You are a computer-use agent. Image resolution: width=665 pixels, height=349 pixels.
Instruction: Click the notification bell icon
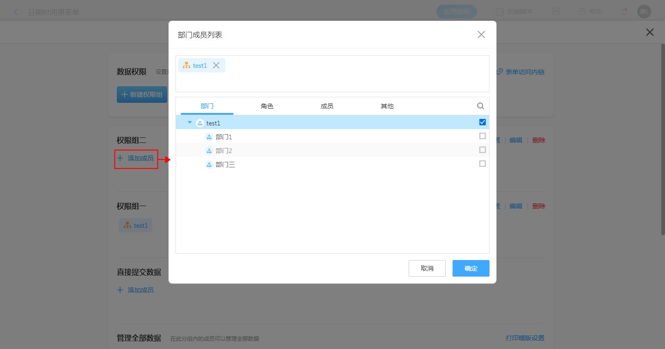click(624, 12)
